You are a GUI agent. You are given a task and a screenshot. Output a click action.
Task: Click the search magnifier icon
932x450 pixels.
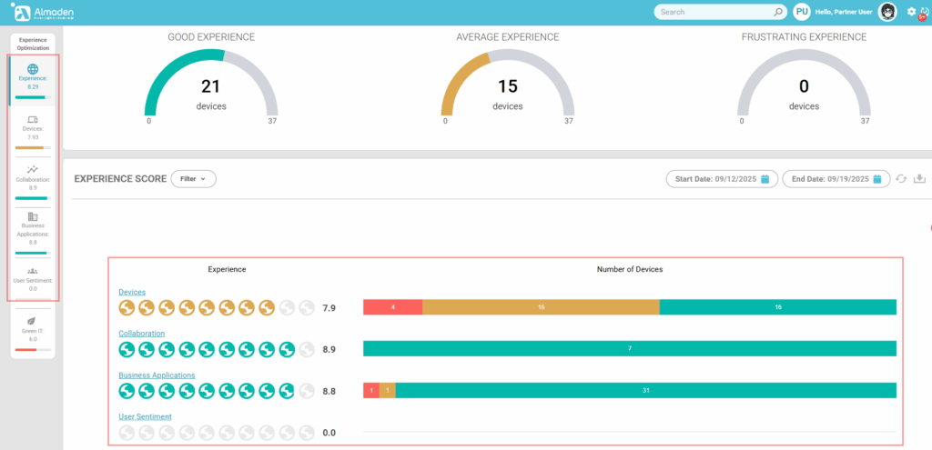coord(777,13)
